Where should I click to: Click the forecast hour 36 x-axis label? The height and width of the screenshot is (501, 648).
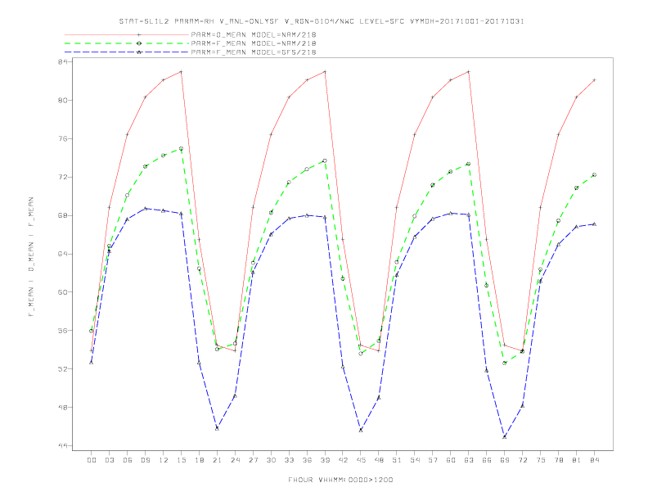[307, 460]
